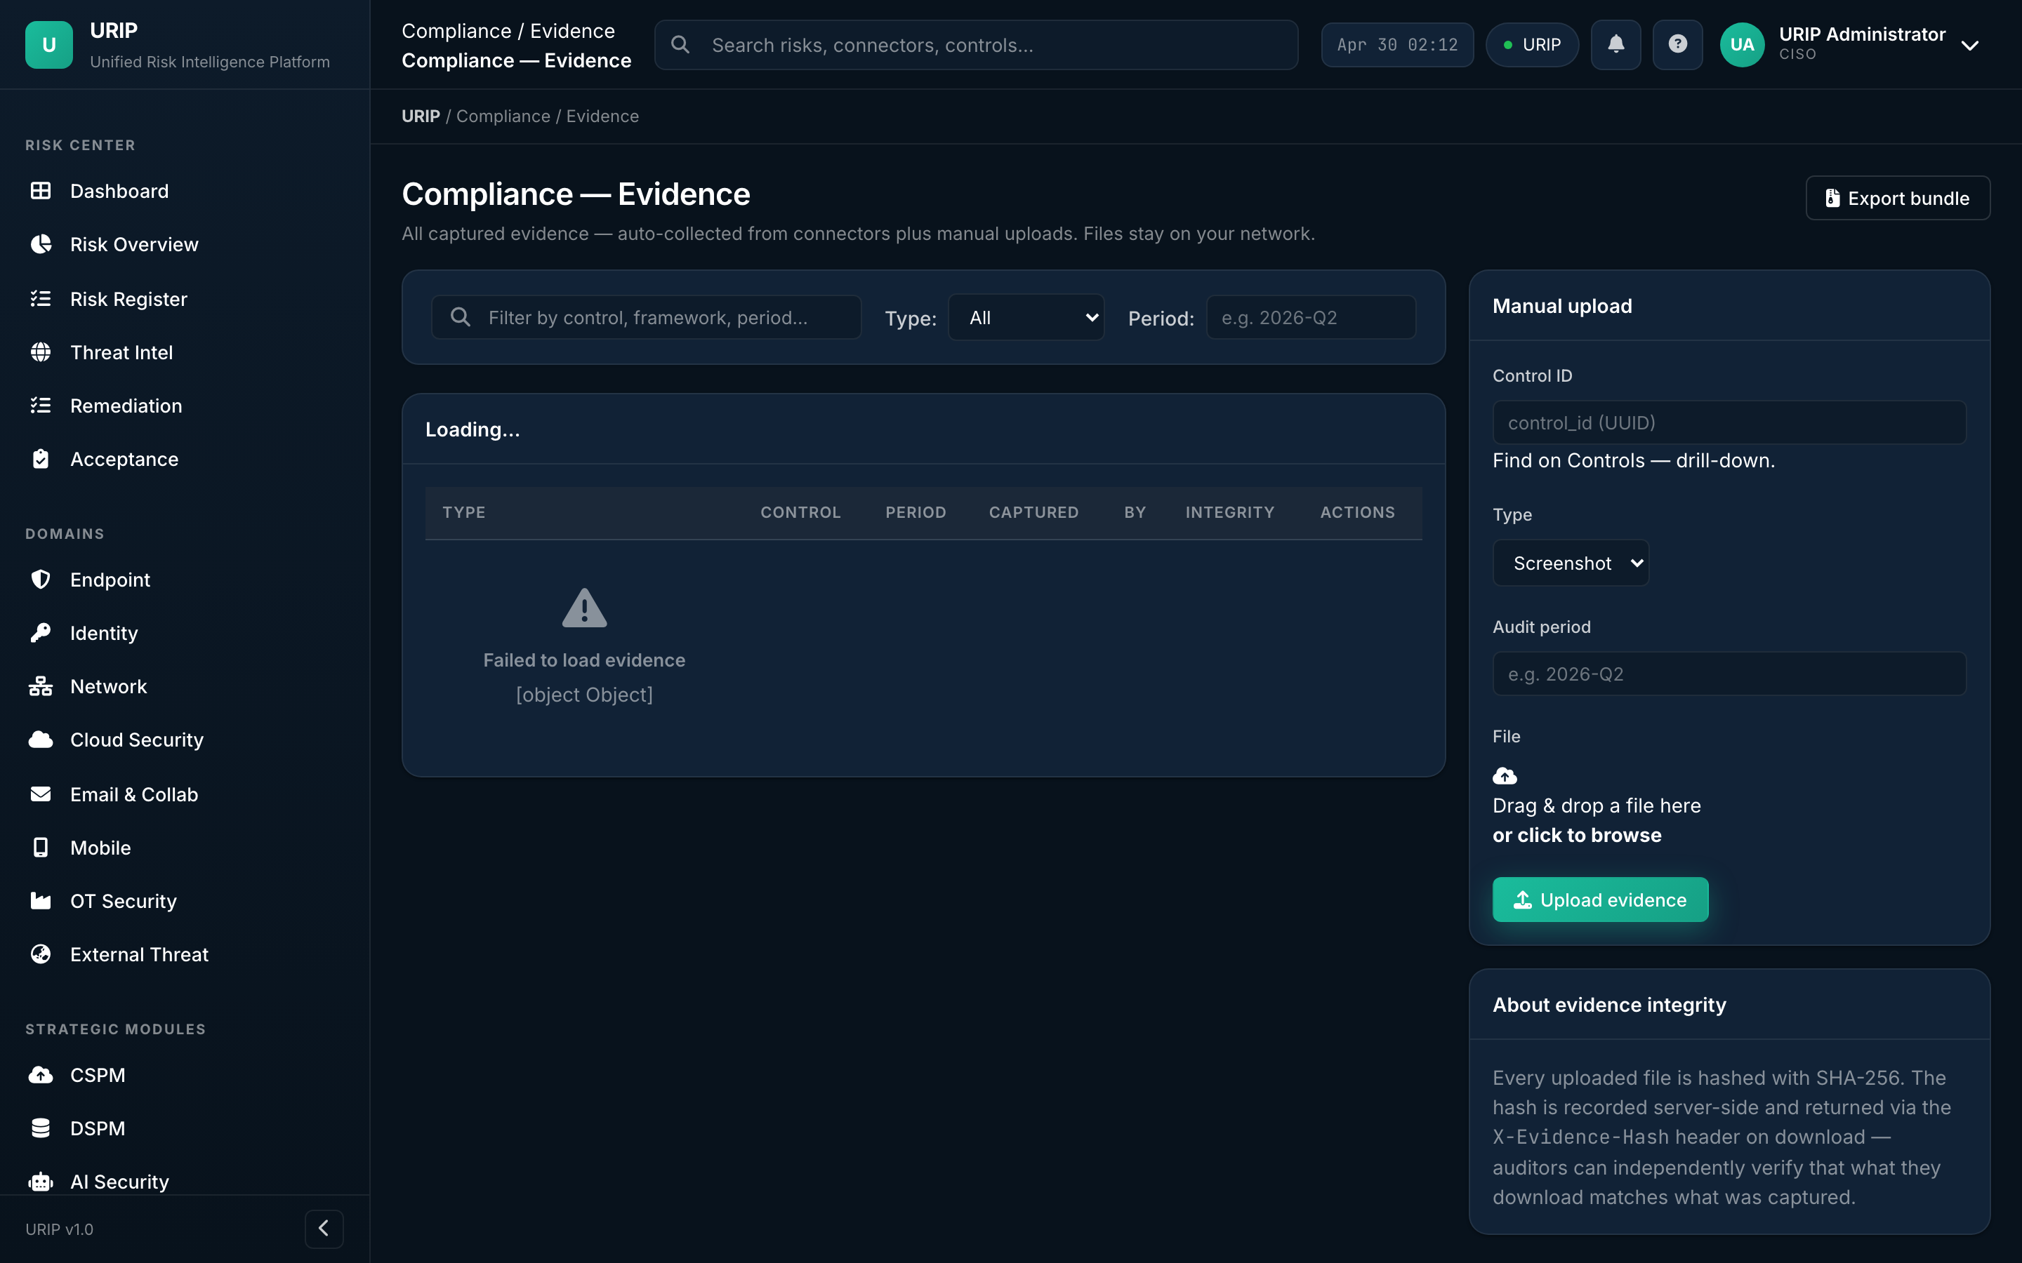Image resolution: width=2022 pixels, height=1263 pixels.
Task: Select Acceptance in the sidebar
Action: (124, 459)
